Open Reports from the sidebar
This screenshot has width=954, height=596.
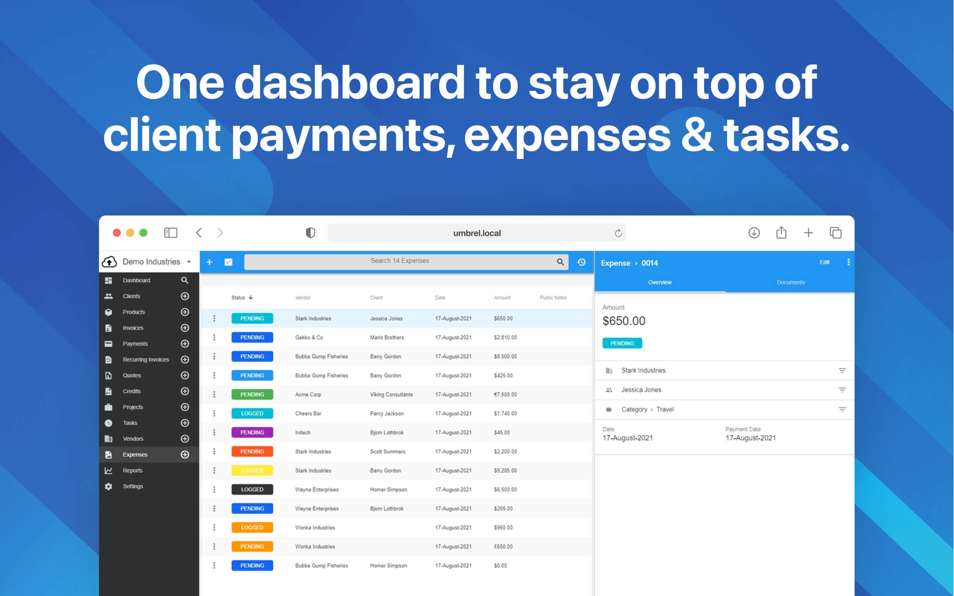(132, 470)
